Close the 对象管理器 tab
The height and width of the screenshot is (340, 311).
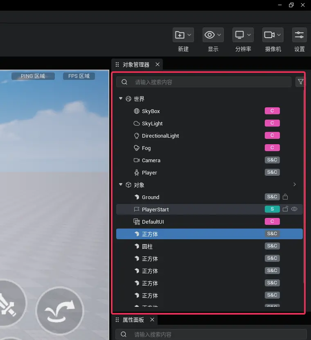click(x=158, y=64)
